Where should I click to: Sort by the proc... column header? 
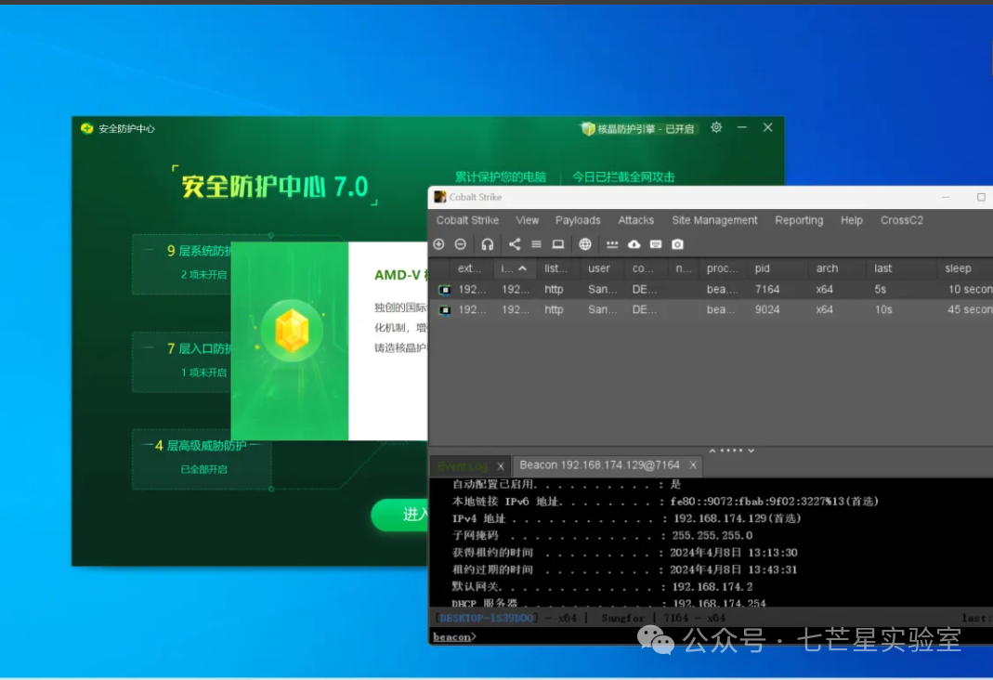(722, 268)
